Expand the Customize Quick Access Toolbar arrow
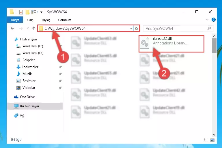 [41, 12]
